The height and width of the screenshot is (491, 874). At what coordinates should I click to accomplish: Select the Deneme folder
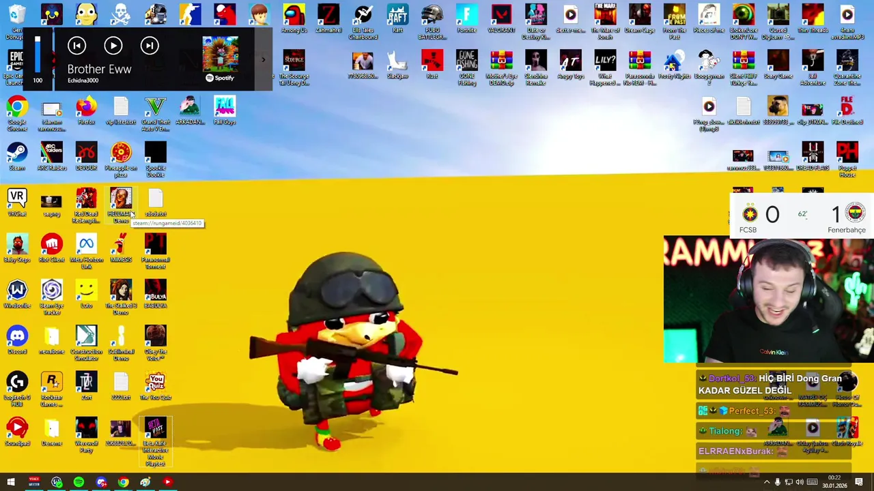[x=52, y=431]
